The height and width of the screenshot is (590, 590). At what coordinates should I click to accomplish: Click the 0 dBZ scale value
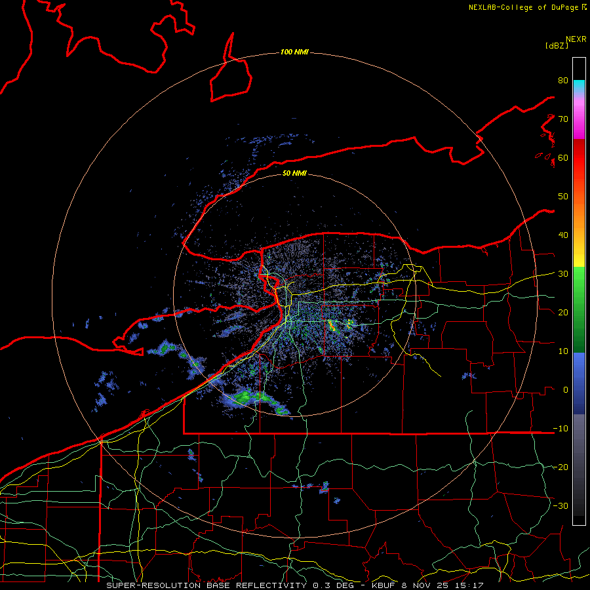566,390
